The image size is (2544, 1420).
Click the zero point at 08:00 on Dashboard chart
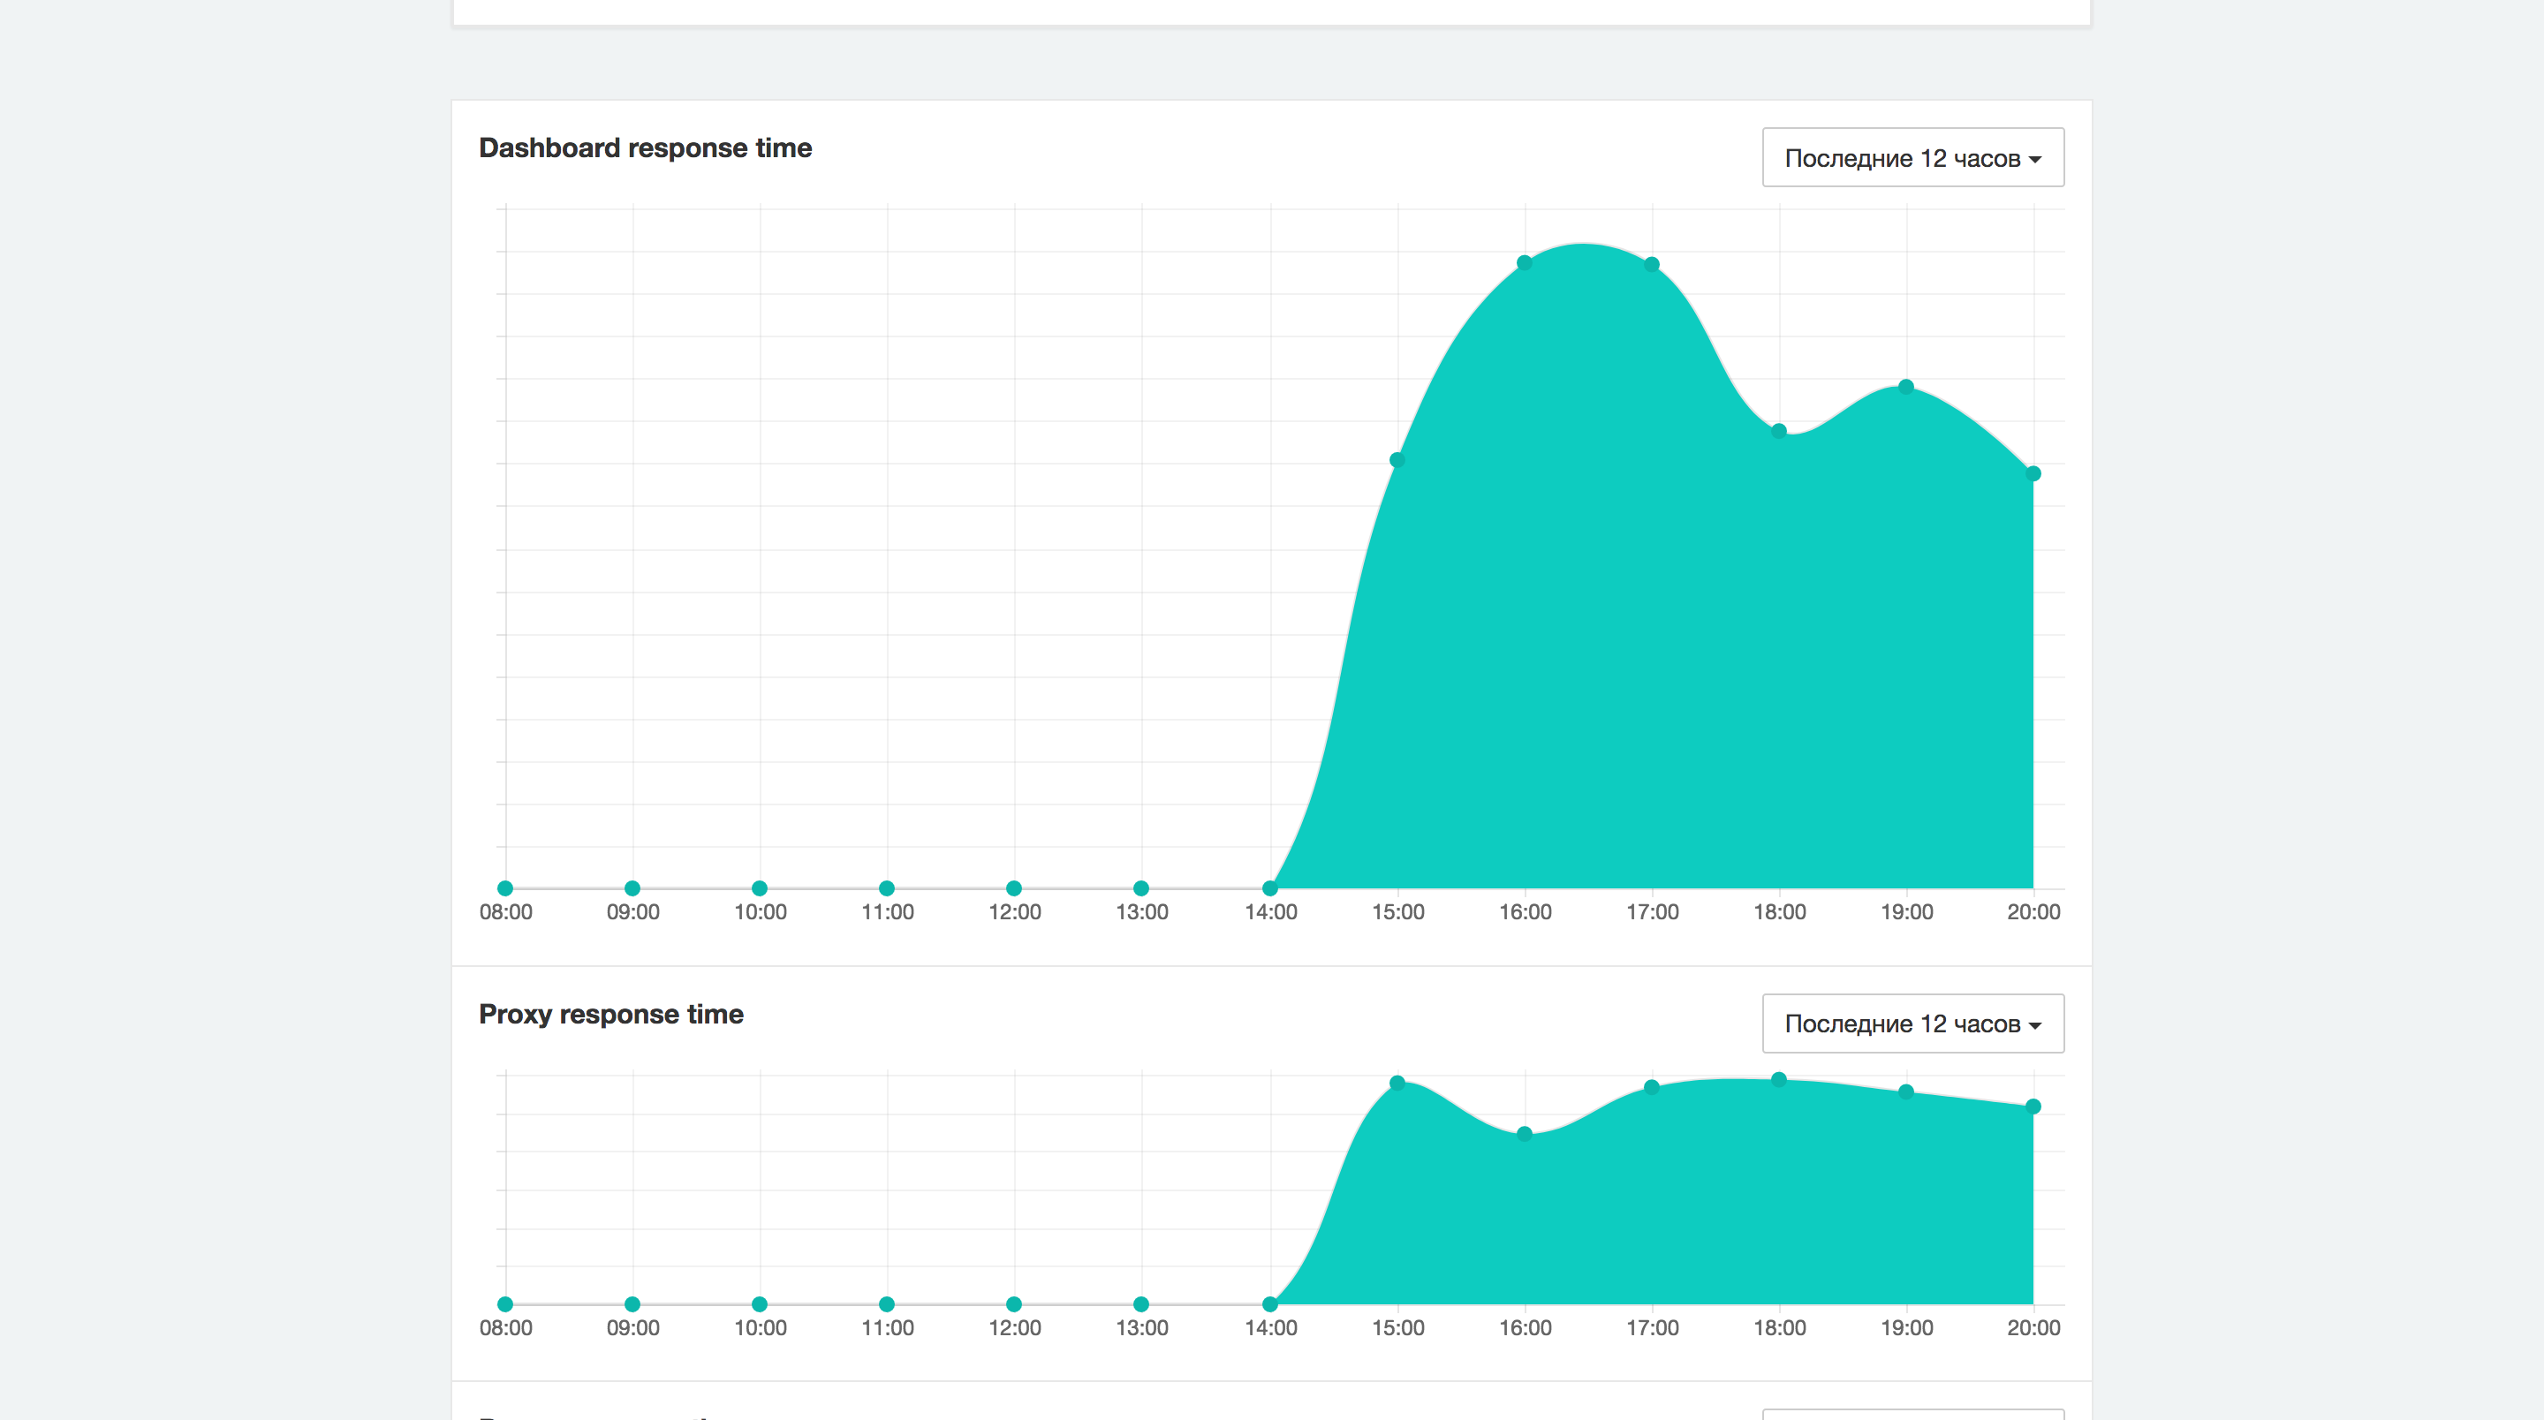504,887
